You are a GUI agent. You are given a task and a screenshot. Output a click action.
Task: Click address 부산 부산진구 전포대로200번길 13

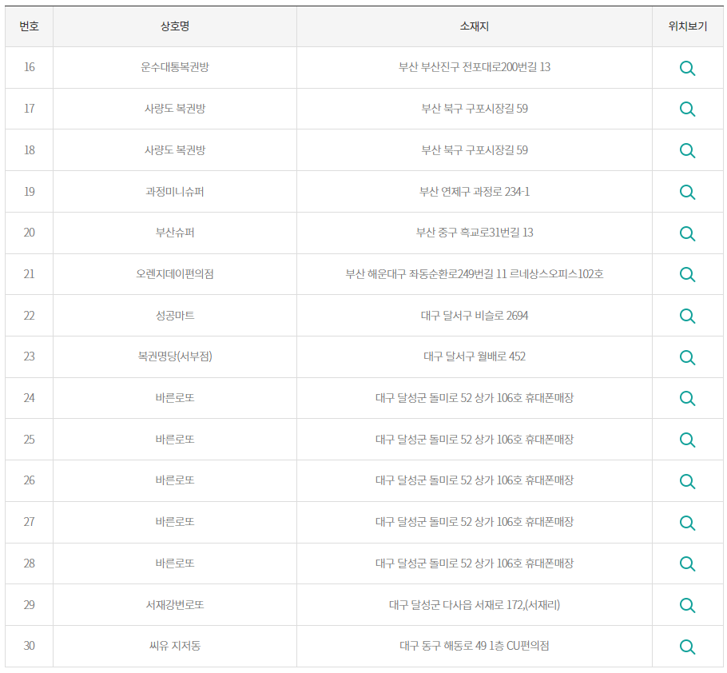(475, 67)
